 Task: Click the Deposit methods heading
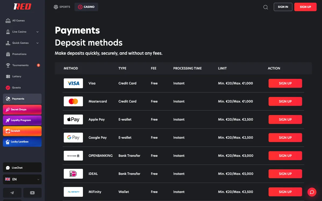89,43
